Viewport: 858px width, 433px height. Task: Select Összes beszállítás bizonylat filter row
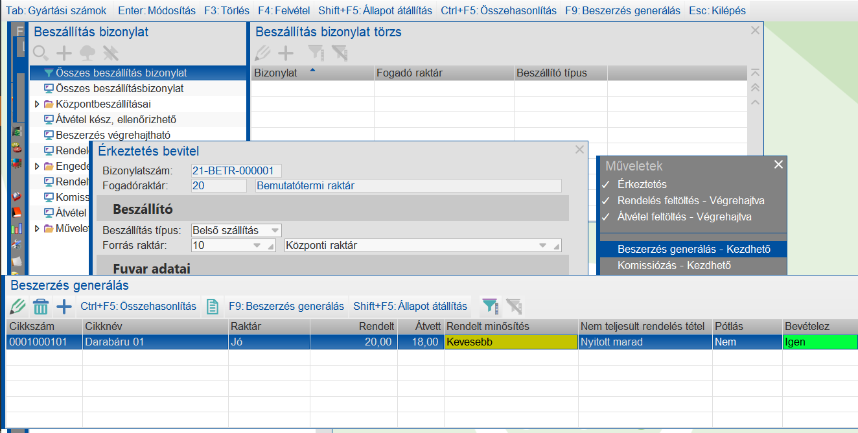coord(138,73)
